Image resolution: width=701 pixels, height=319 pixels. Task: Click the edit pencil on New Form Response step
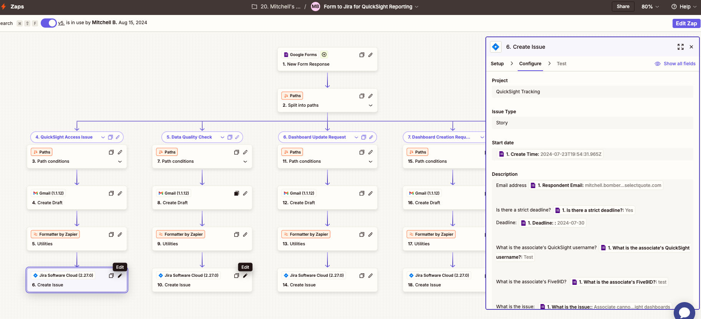point(370,55)
